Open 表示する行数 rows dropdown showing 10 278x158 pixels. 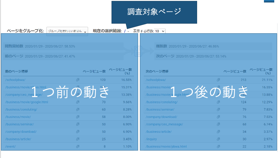click(x=160, y=31)
